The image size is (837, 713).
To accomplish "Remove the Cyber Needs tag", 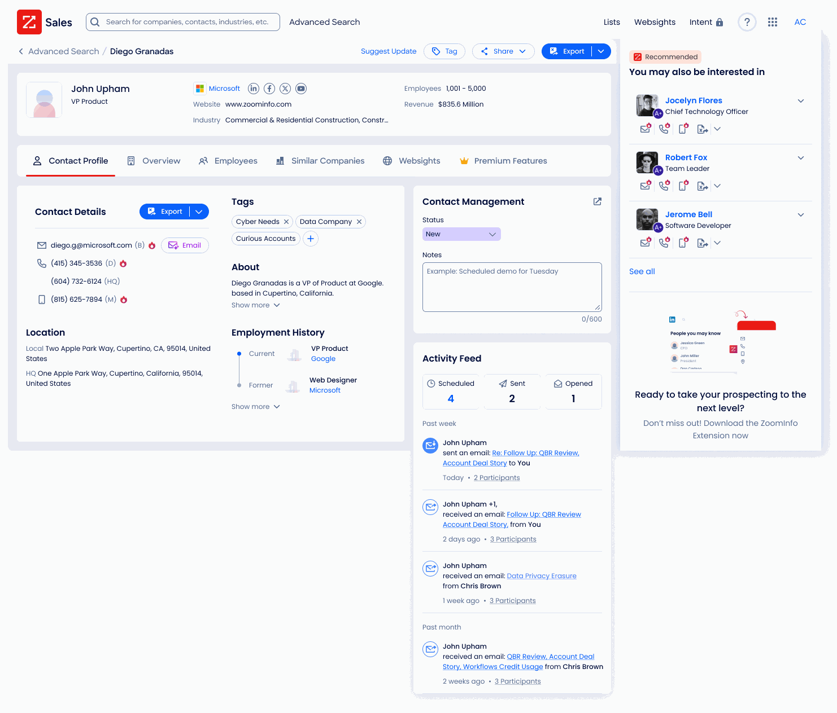I will (286, 222).
